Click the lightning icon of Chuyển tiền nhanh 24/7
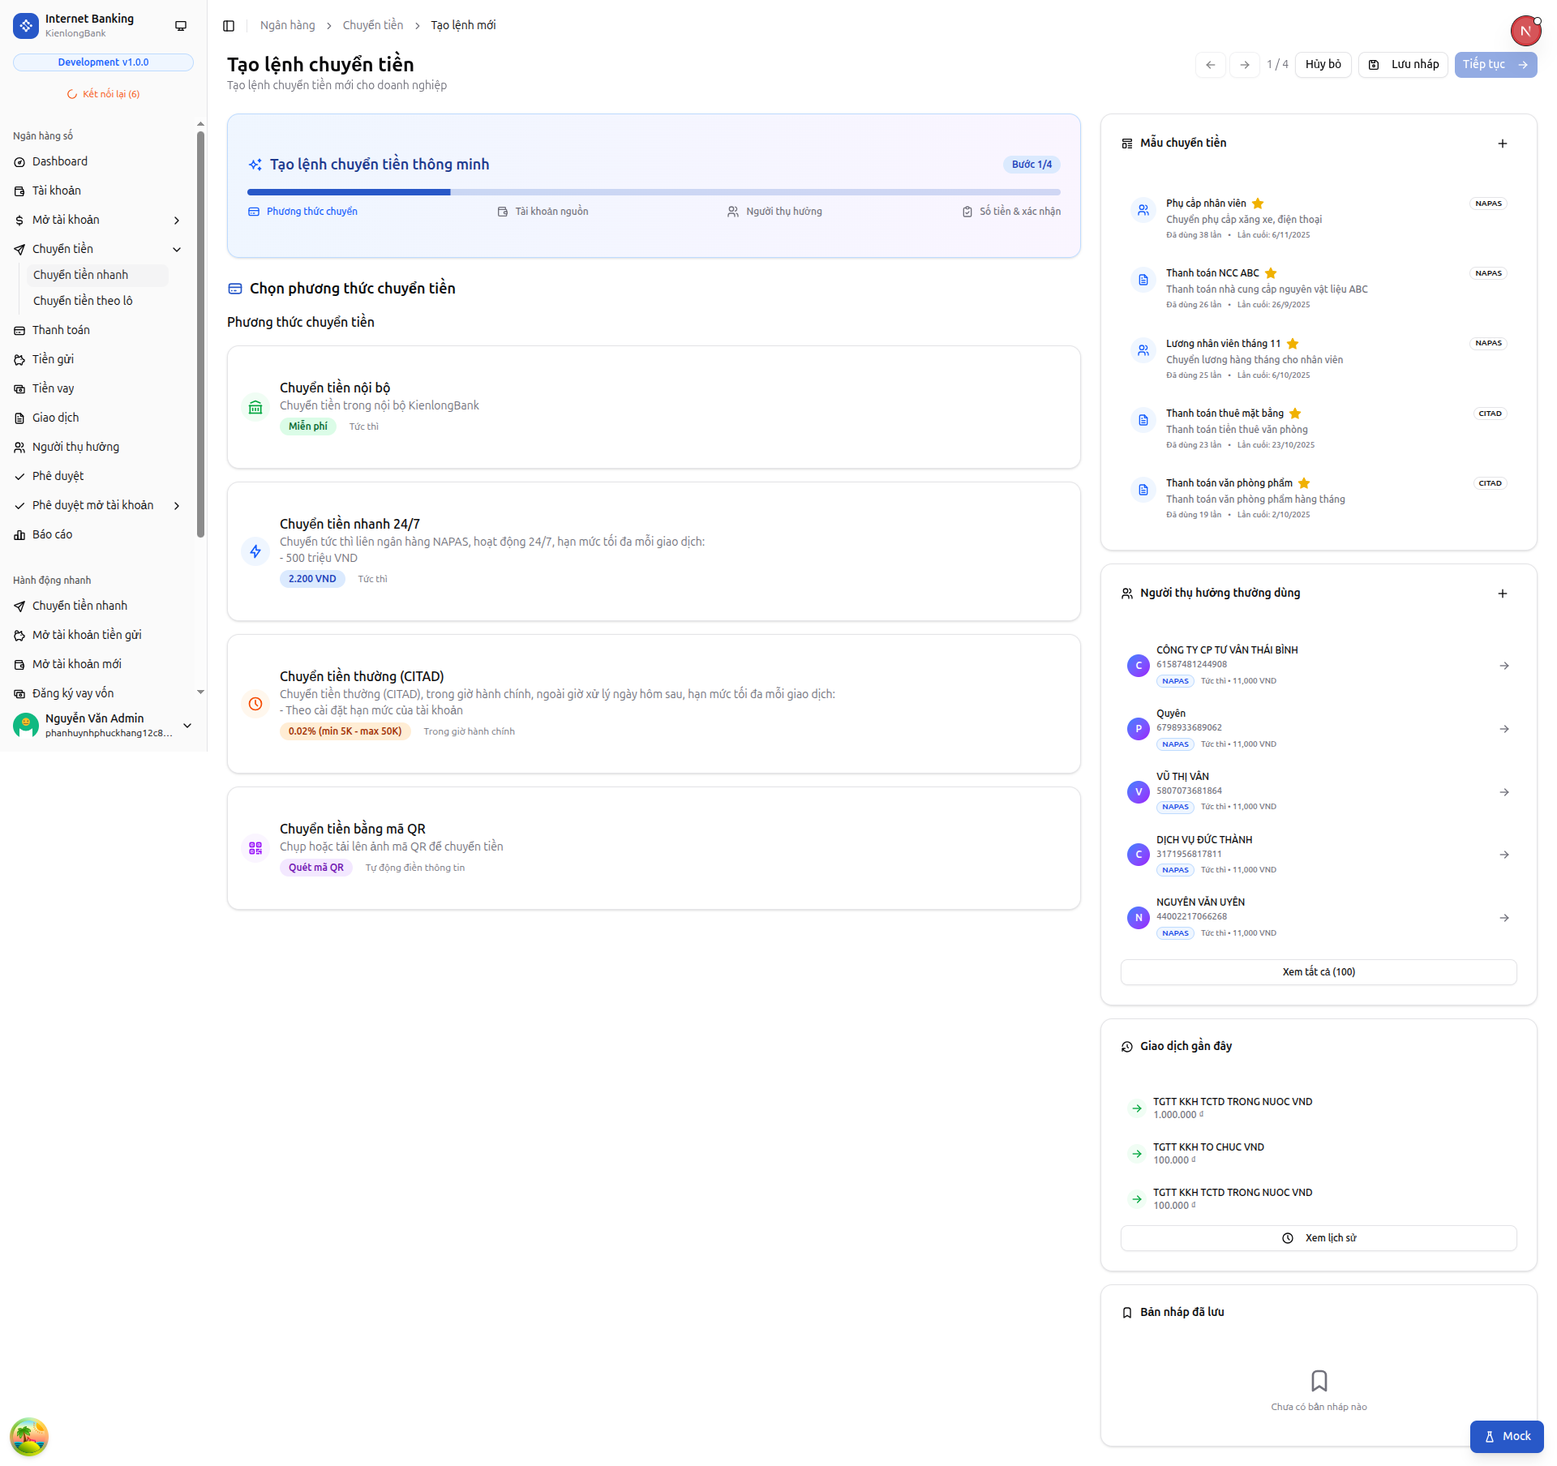This screenshot has height=1466, width=1557. pos(255,551)
